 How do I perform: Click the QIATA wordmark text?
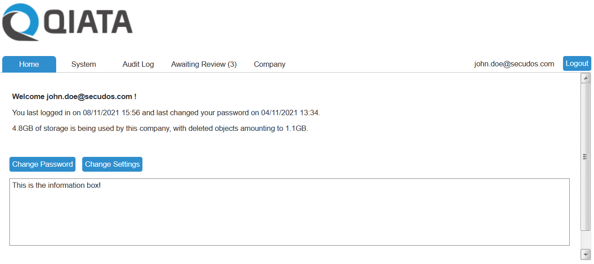pyautogui.click(x=89, y=22)
